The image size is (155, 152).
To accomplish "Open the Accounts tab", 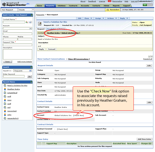I will tap(85, 6).
